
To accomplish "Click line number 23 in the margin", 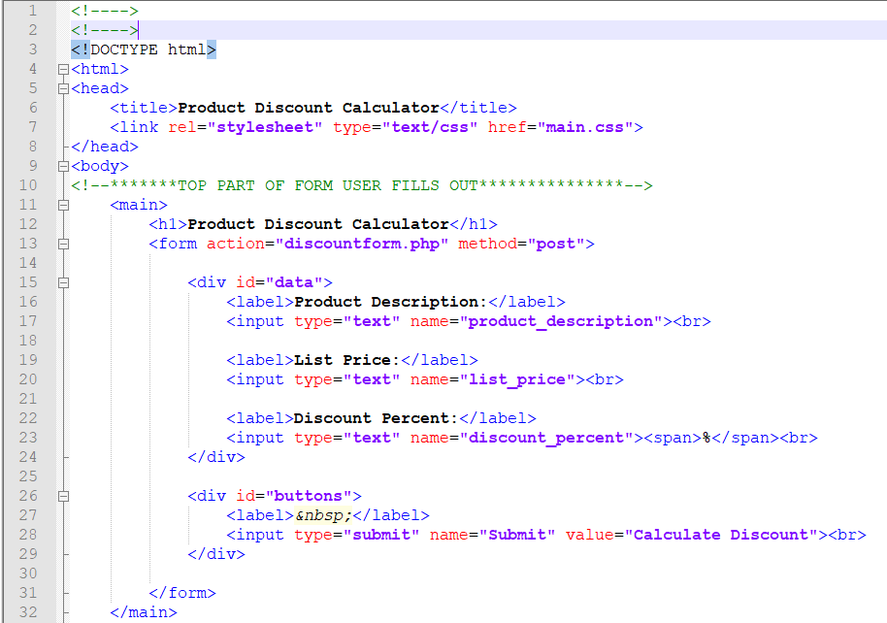I will [30, 437].
